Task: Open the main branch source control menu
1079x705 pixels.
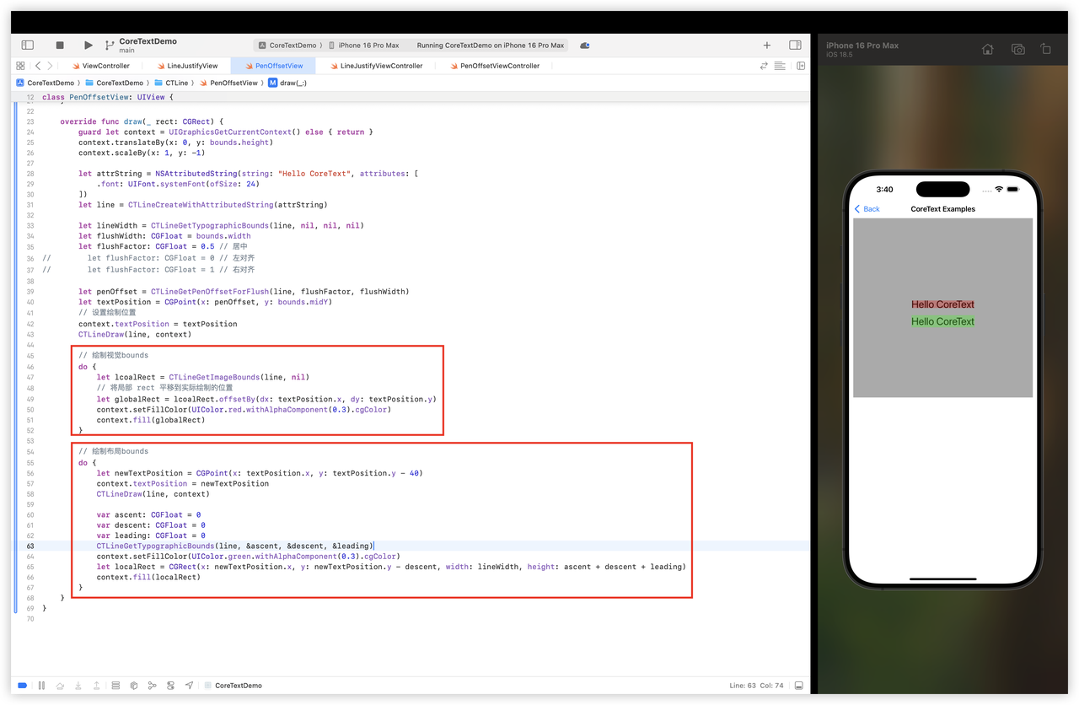Action: pos(126,51)
